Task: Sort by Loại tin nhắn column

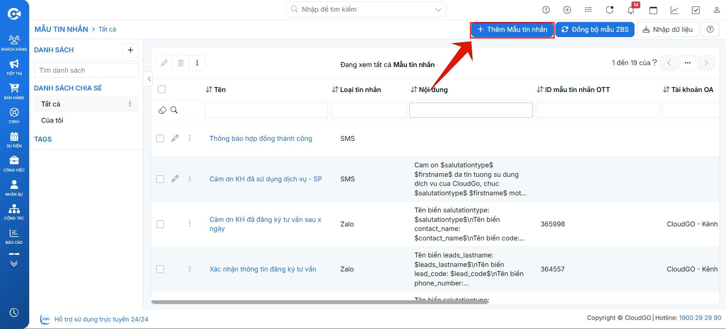Action: [x=356, y=90]
